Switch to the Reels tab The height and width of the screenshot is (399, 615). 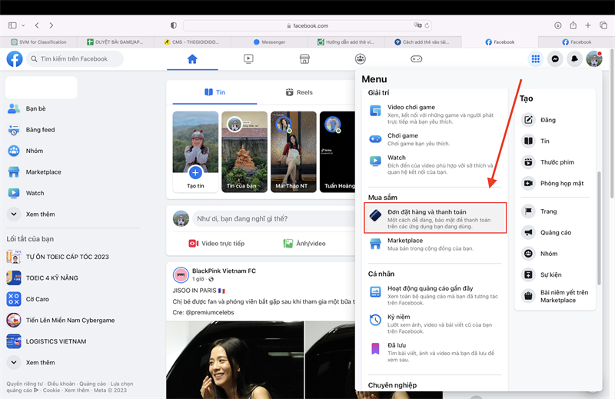click(x=298, y=92)
